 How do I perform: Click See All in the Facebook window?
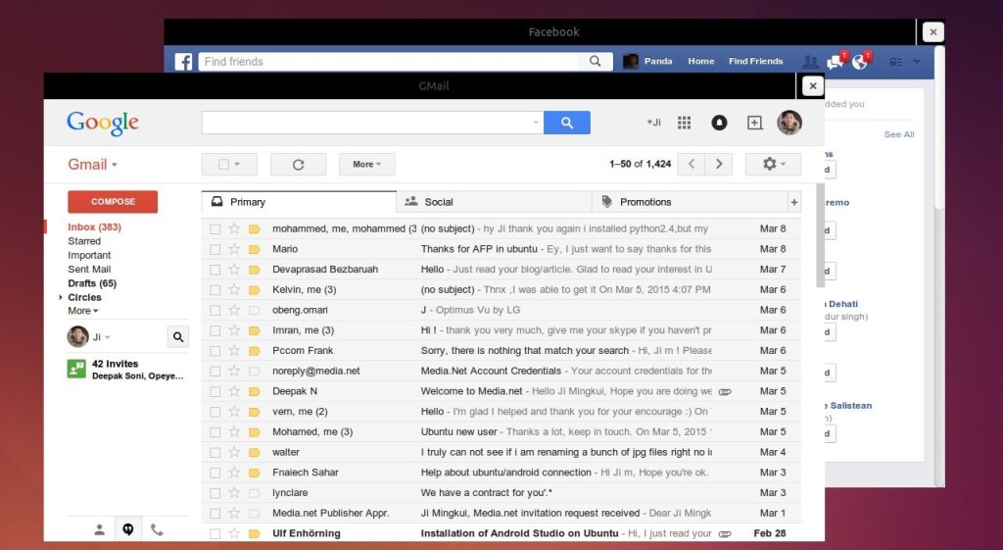[899, 134]
